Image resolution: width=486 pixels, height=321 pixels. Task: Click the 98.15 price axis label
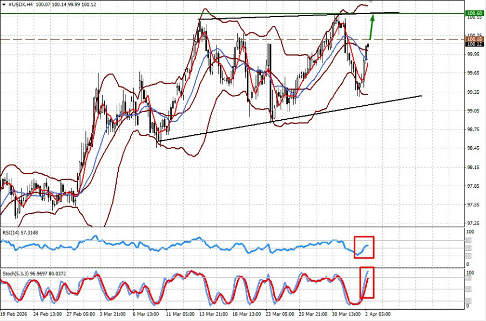click(474, 167)
